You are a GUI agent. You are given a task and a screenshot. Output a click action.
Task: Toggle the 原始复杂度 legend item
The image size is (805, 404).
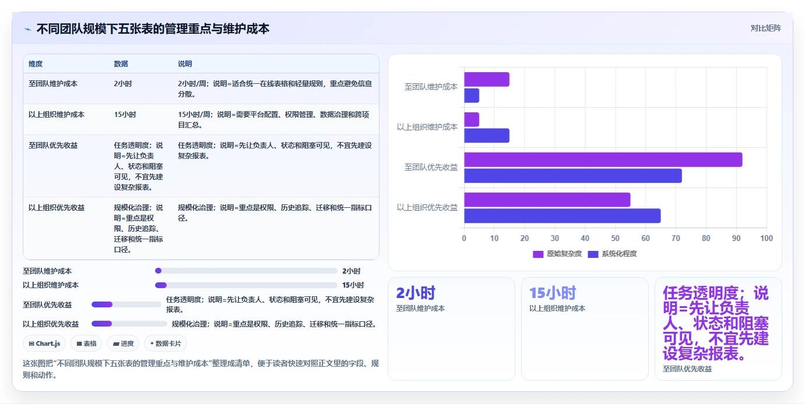(x=557, y=254)
